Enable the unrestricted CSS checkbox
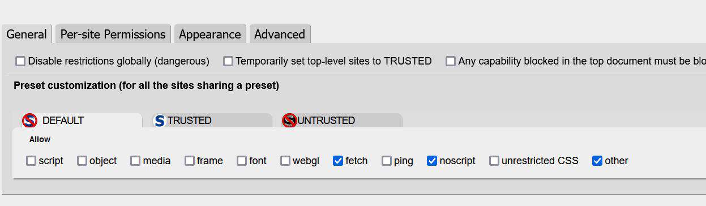The image size is (706, 206). coord(494,161)
